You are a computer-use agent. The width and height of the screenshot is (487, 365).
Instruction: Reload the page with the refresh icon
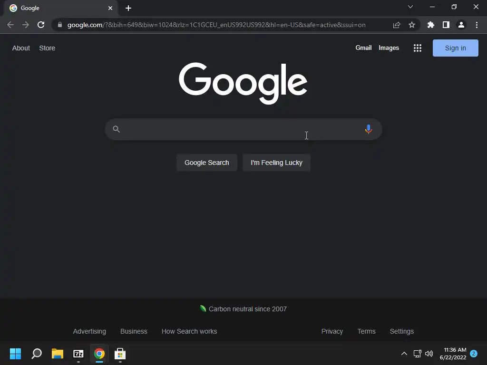point(41,25)
